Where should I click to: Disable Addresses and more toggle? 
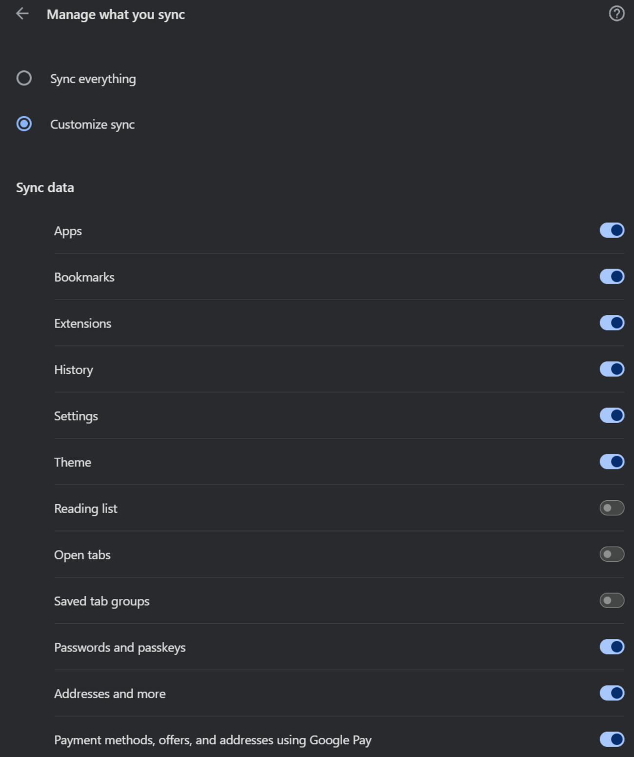[612, 693]
